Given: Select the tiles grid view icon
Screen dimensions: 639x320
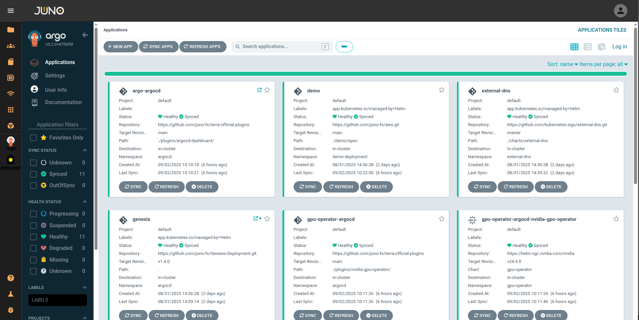Looking at the screenshot, I should point(574,47).
